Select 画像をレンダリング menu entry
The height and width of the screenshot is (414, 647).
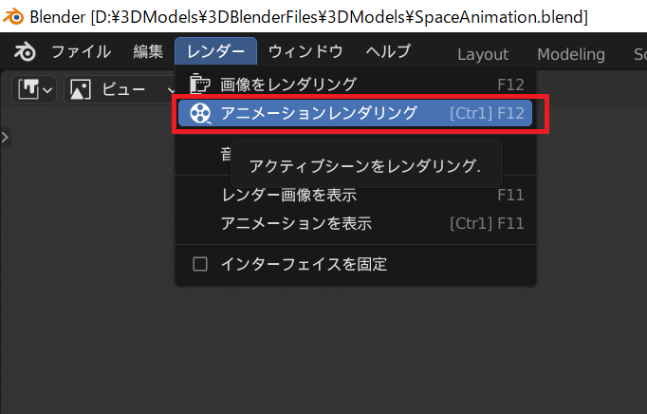(356, 85)
